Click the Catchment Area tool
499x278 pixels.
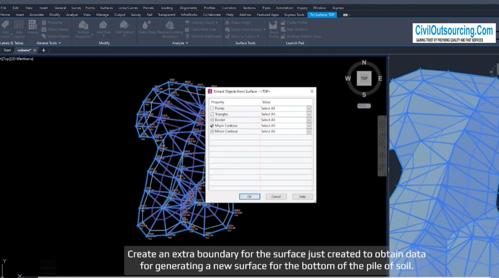200,29
